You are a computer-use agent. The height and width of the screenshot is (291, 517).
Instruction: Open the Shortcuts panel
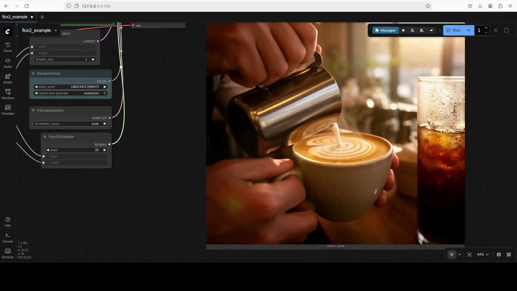tap(8, 253)
